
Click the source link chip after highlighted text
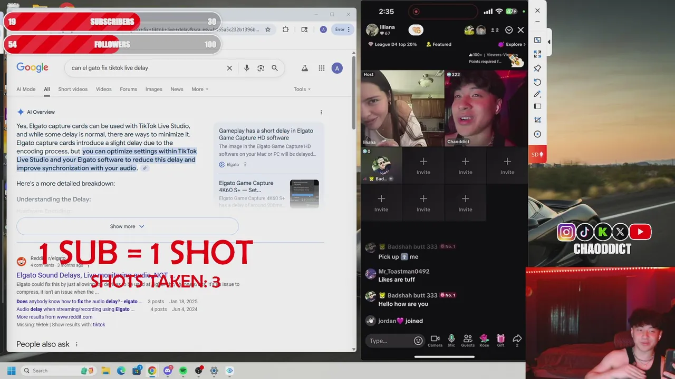coord(145,168)
